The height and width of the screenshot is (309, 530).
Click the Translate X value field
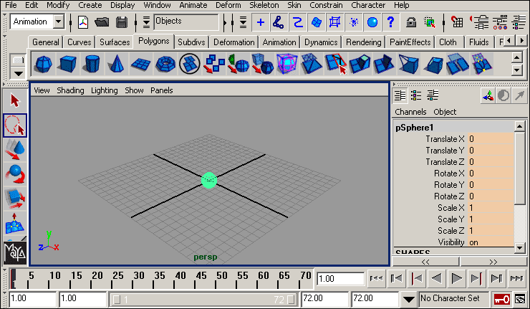[x=491, y=139]
